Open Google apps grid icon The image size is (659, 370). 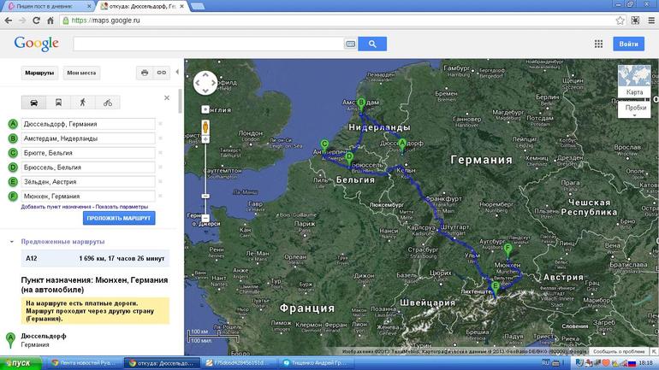(599, 44)
